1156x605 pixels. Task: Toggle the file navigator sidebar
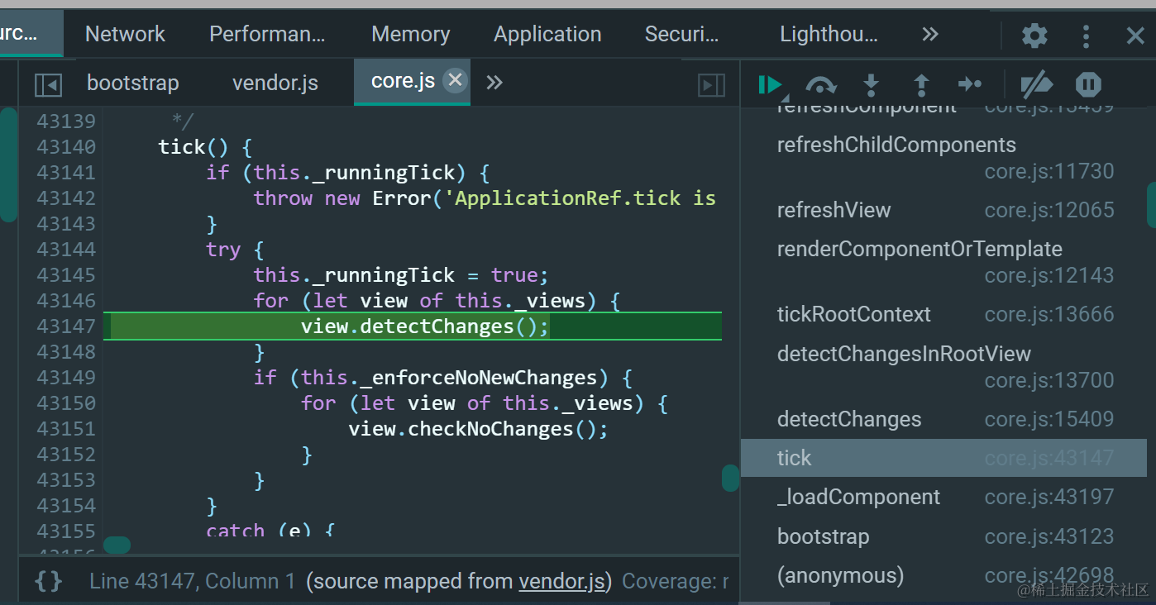(x=48, y=84)
